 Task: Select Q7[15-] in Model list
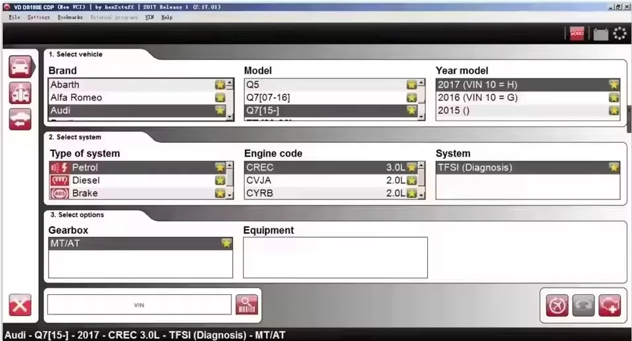point(331,110)
